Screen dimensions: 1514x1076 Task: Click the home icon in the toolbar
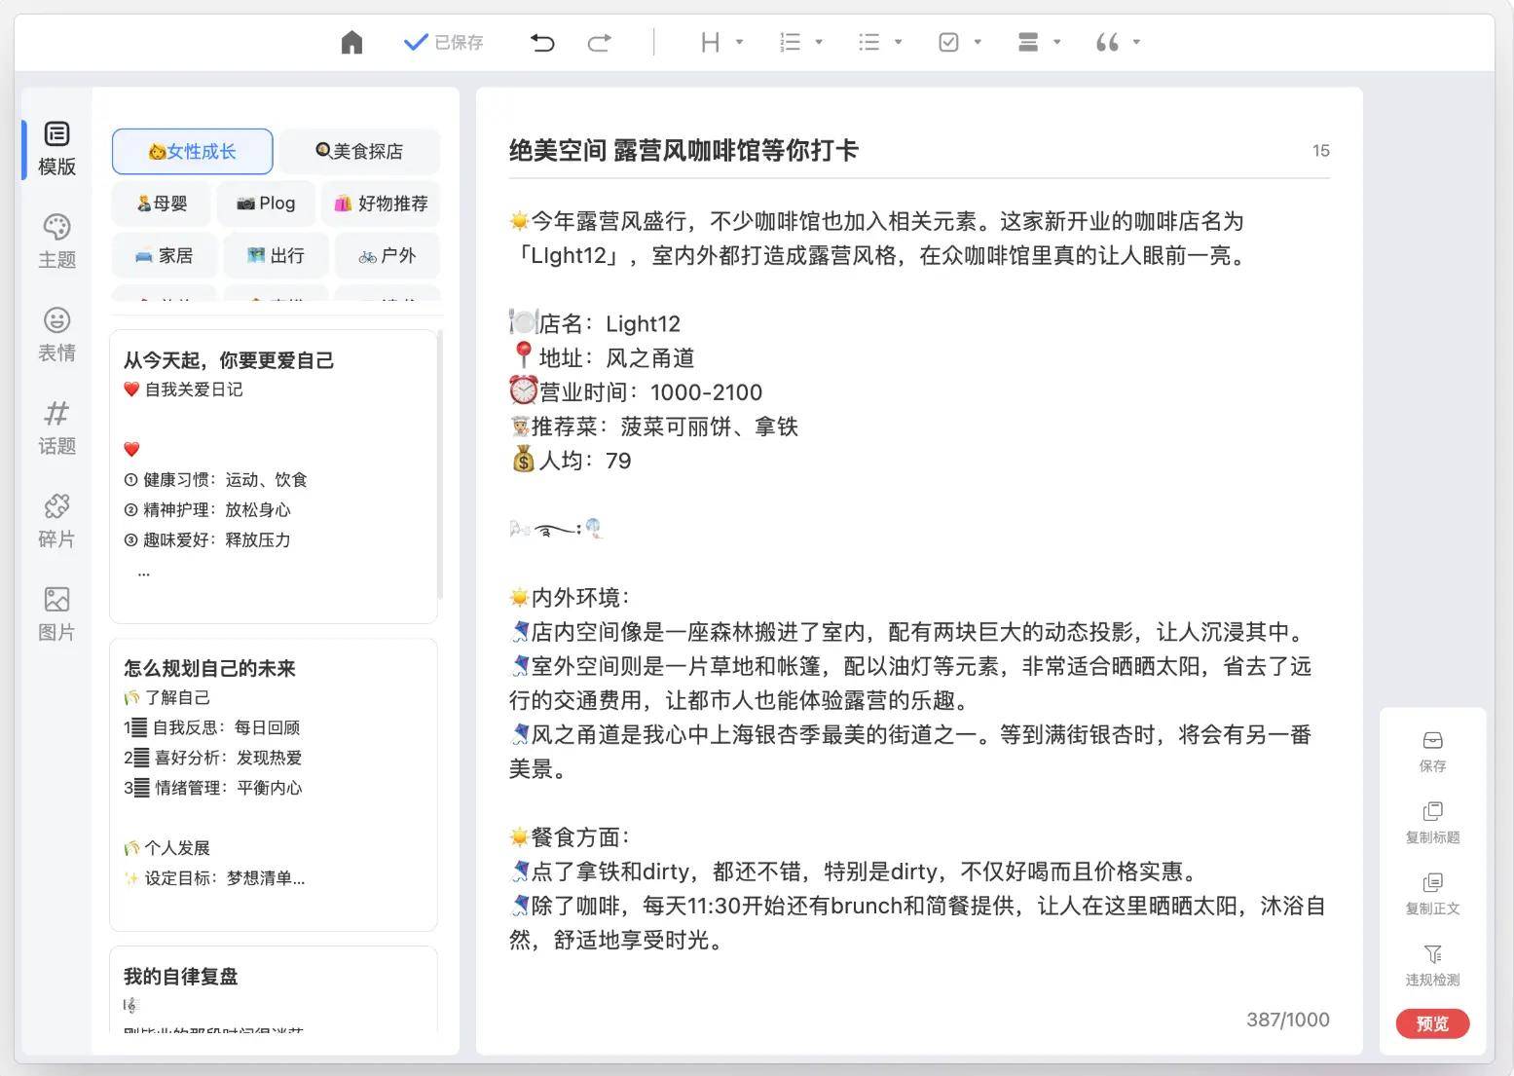click(351, 43)
